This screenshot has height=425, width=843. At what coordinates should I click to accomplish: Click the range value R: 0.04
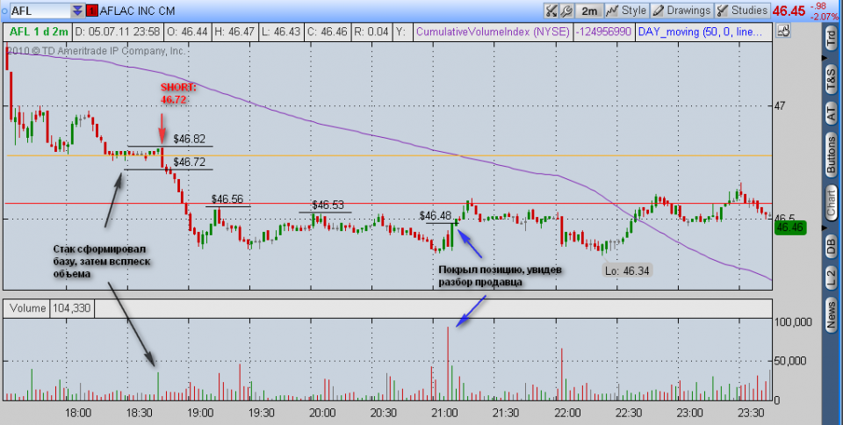coord(371,32)
